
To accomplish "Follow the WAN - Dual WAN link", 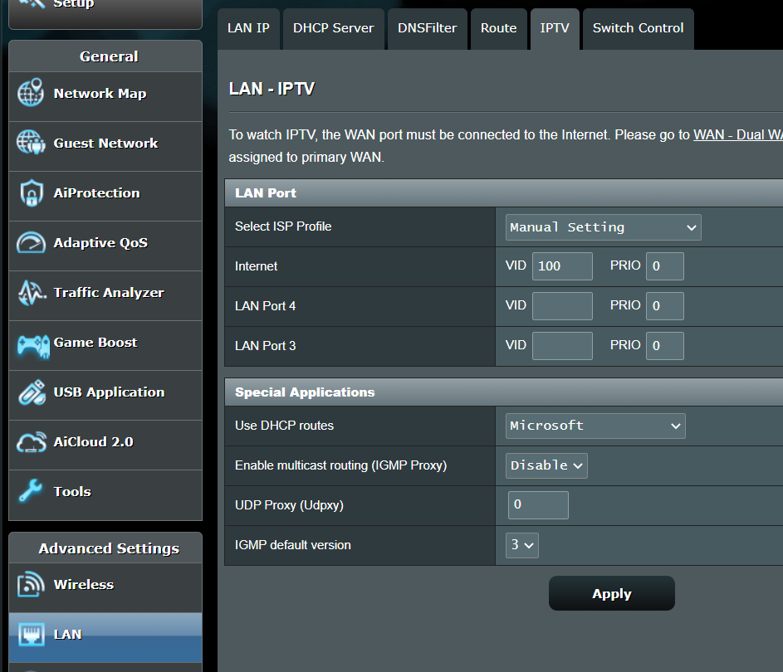I will click(x=738, y=134).
